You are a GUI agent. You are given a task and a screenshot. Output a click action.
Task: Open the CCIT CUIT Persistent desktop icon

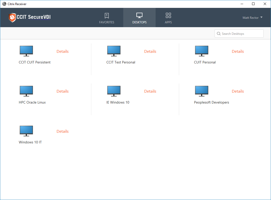coord(26,51)
